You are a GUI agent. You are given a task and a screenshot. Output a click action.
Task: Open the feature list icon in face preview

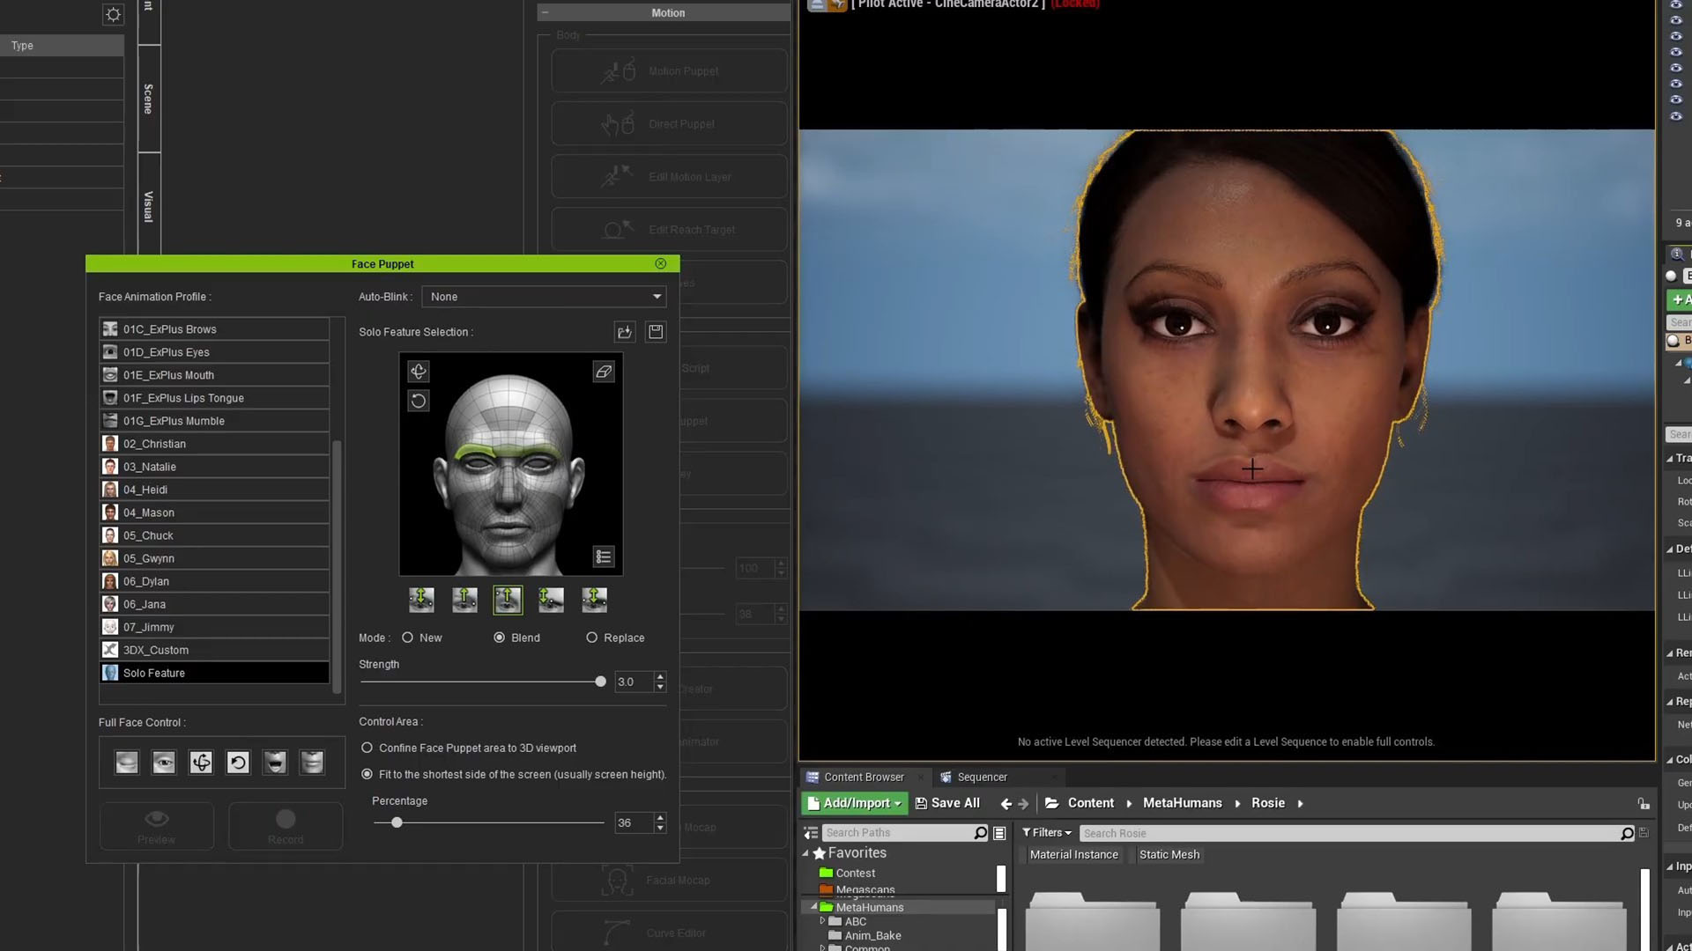[x=604, y=557]
